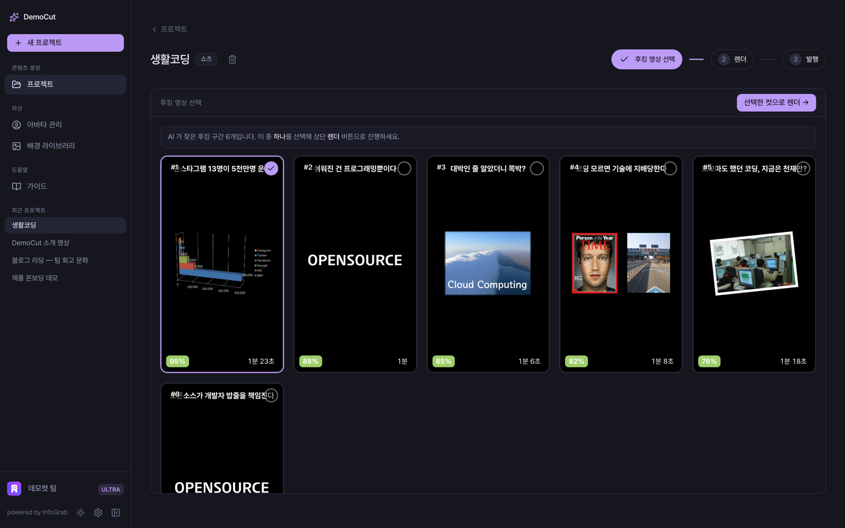
Task: Click clip title 대박인 줄 알았더니 쪽박?
Action: click(x=488, y=169)
